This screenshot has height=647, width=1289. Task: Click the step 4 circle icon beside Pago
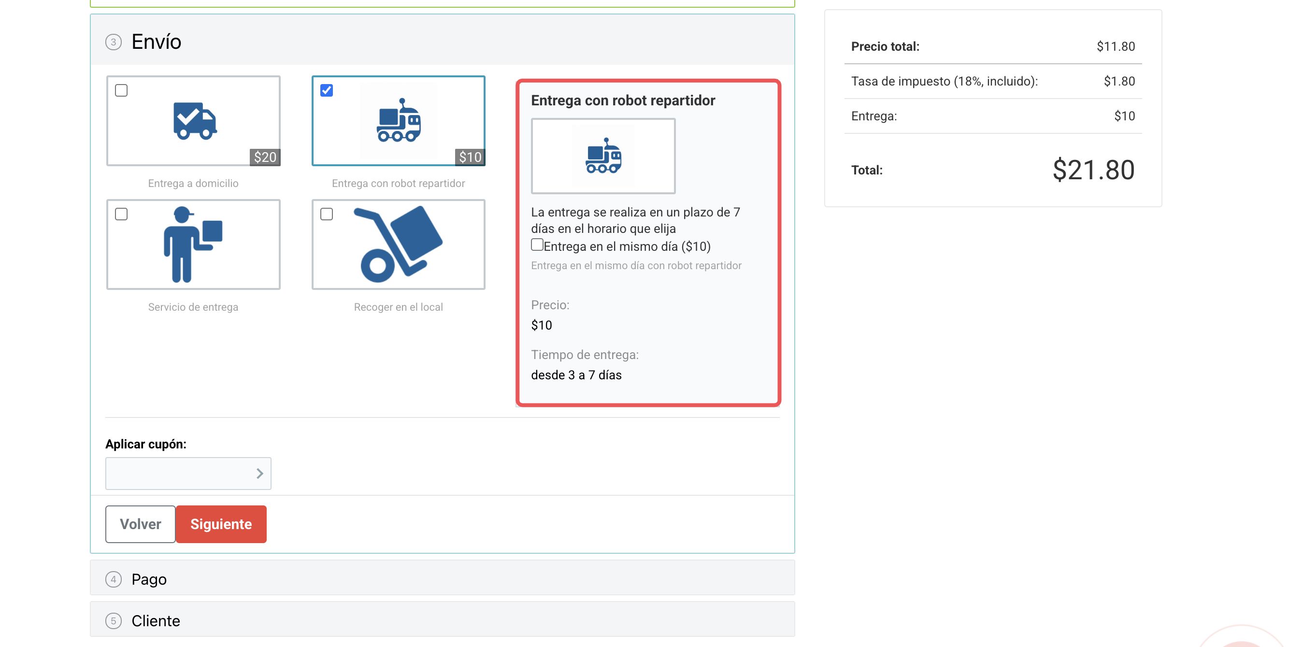point(114,579)
